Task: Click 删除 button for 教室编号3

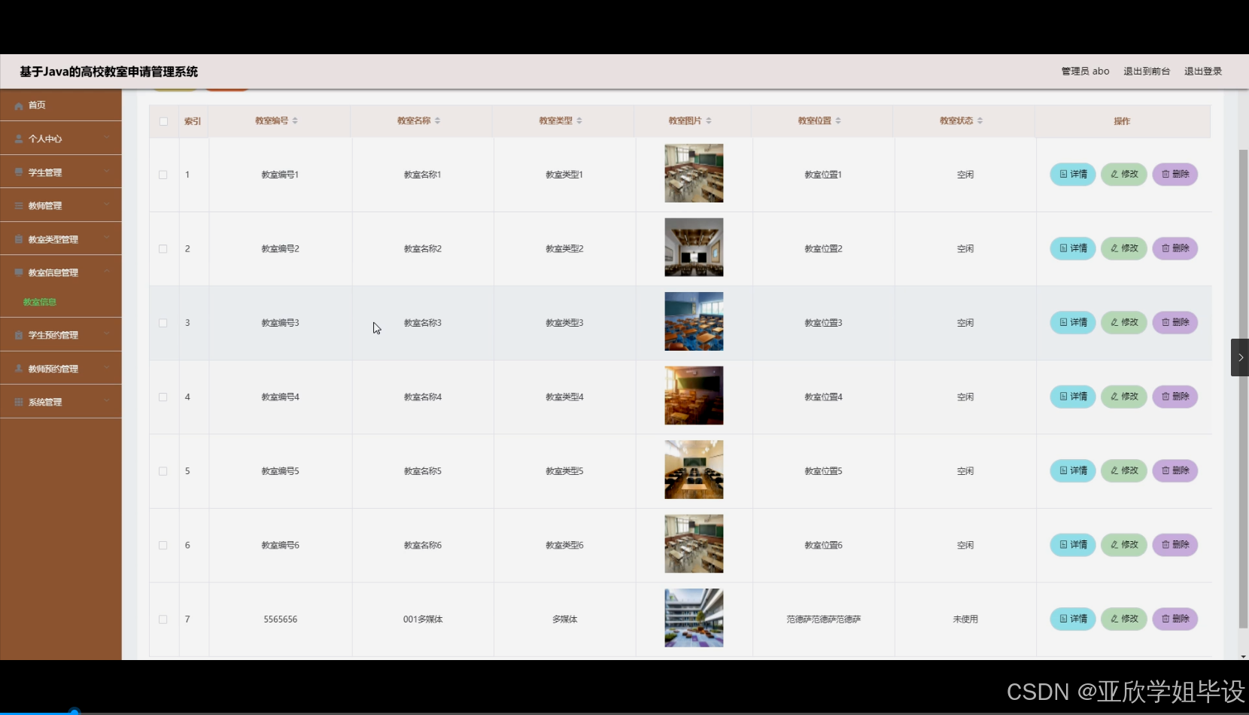Action: pyautogui.click(x=1175, y=322)
